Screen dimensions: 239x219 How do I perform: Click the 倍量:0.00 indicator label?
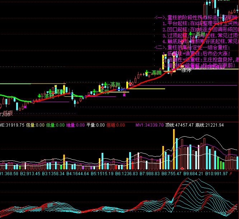(x=35, y=125)
